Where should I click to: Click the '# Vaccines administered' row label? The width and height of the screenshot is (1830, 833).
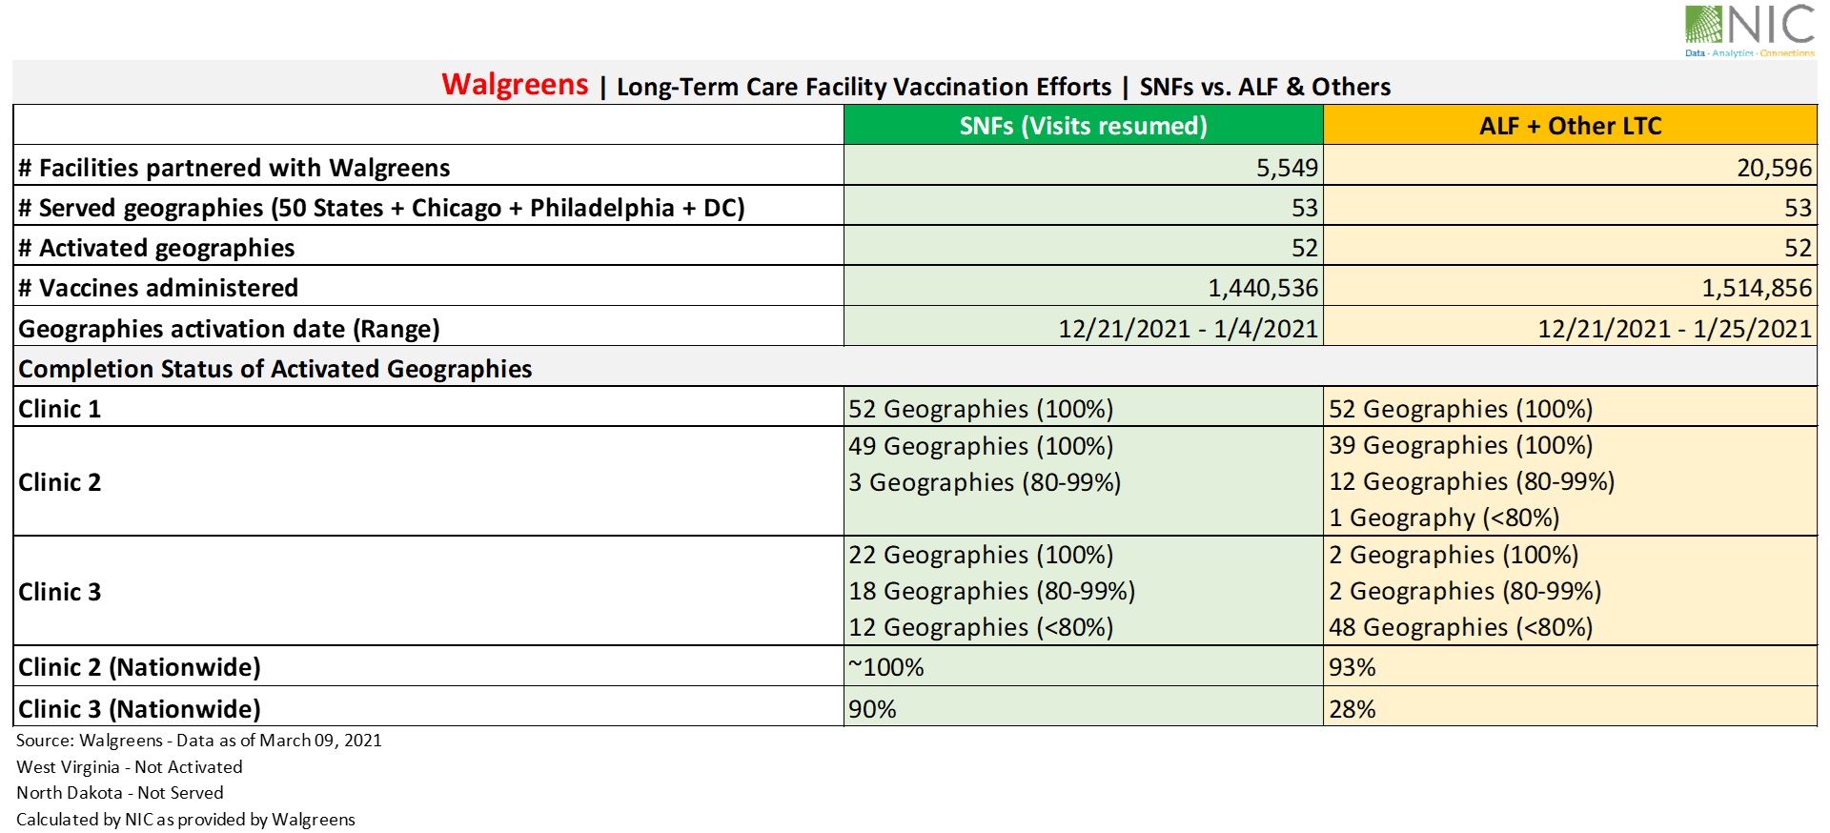click(x=158, y=288)
